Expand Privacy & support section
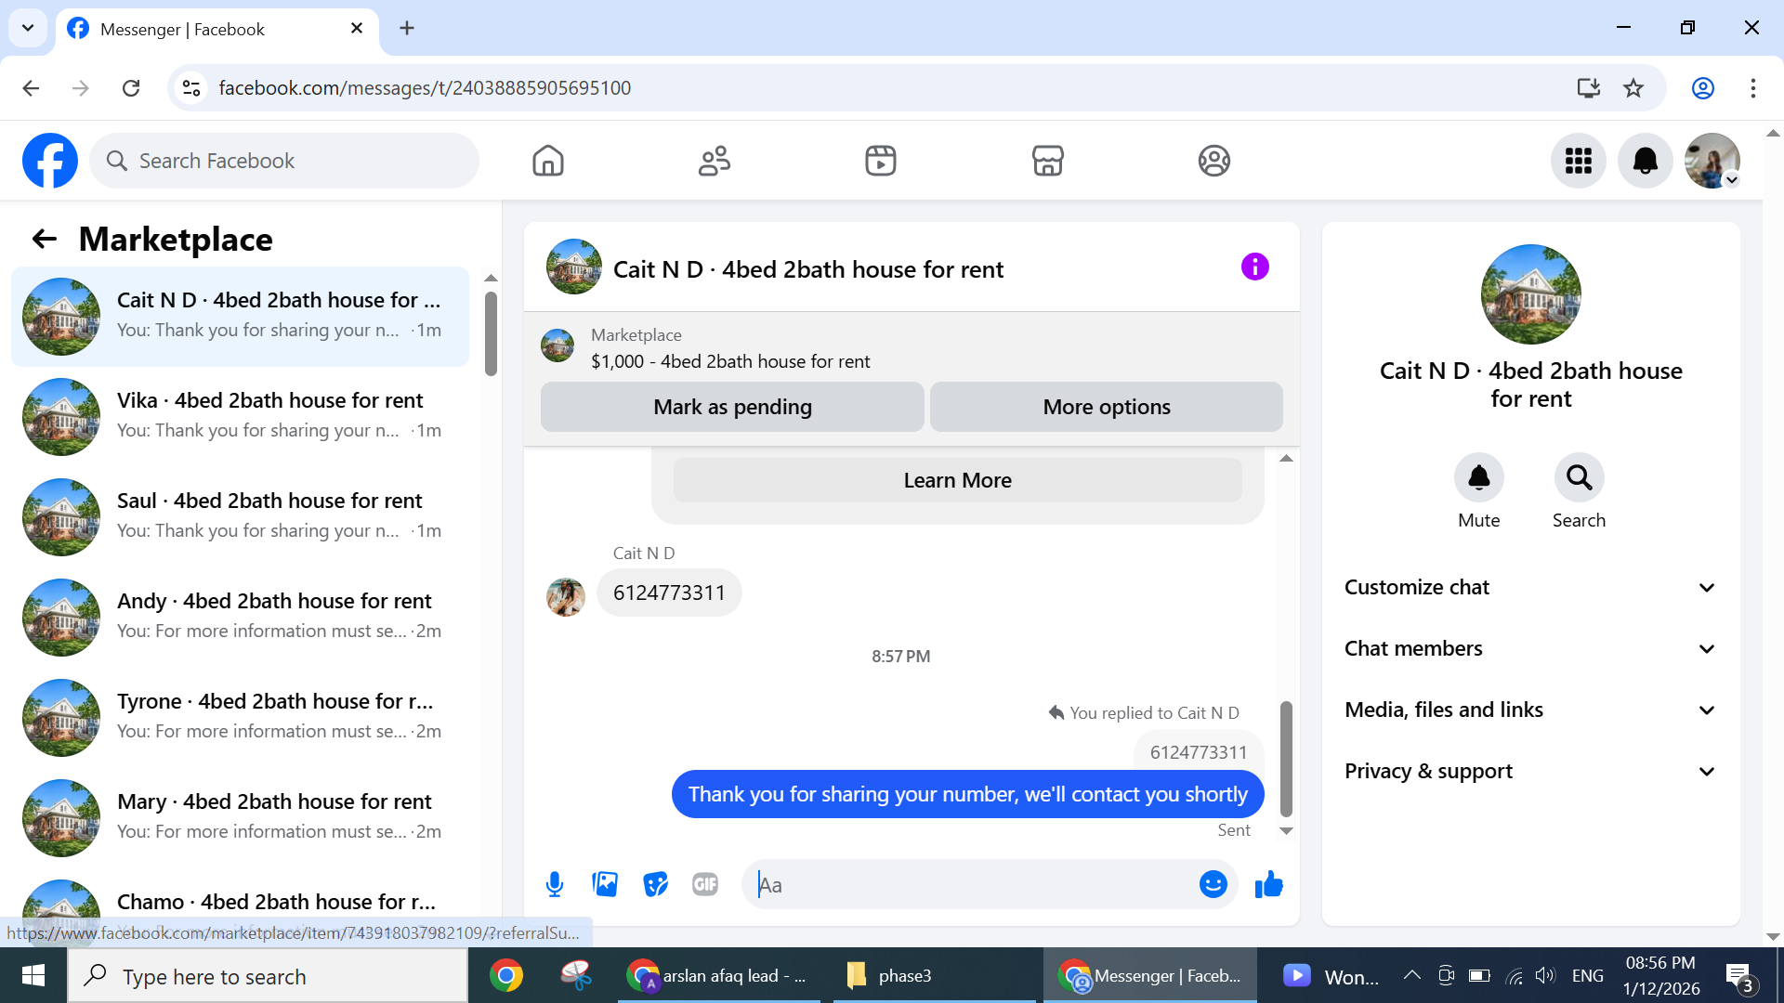1784x1003 pixels. point(1530,771)
